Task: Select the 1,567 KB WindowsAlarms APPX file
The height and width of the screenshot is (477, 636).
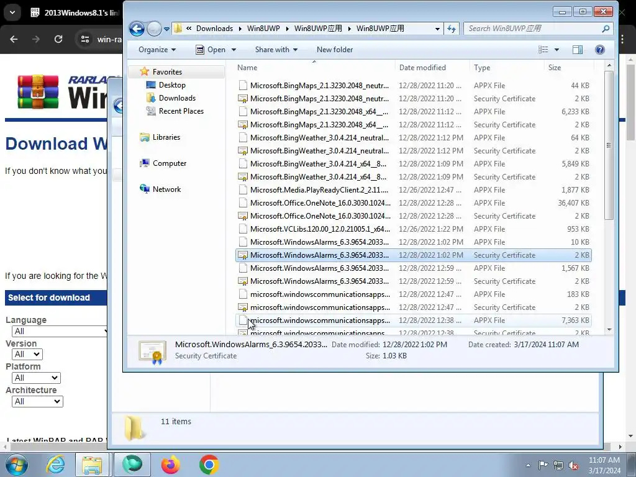Action: click(413, 268)
